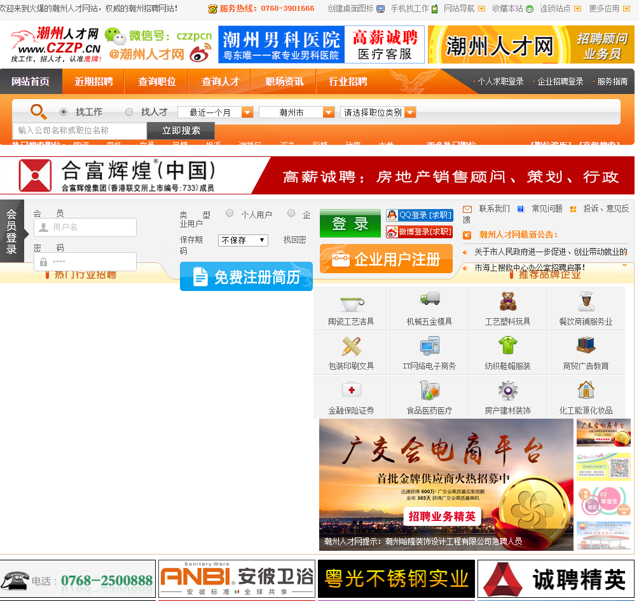The width and height of the screenshot is (639, 601).
Task: Open the 食品医药医疗 flask icon
Action: [430, 389]
